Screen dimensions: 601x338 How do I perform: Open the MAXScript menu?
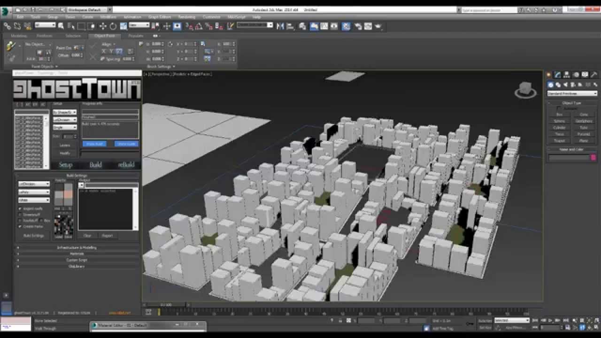237,17
